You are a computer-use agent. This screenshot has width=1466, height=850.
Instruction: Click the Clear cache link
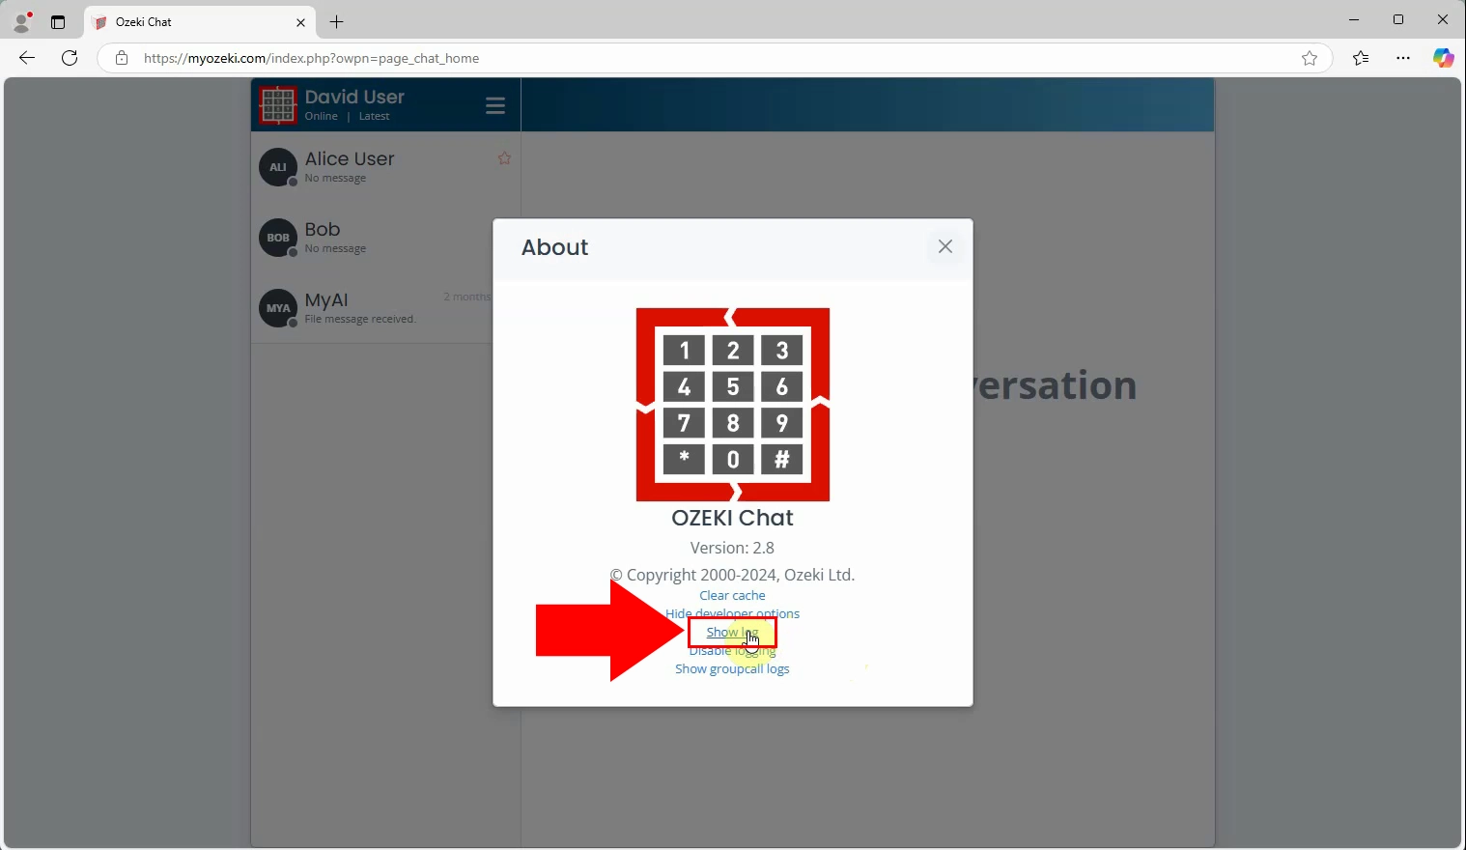732,596
